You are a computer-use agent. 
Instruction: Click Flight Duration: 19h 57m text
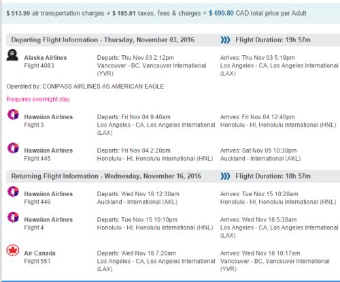click(x=273, y=40)
